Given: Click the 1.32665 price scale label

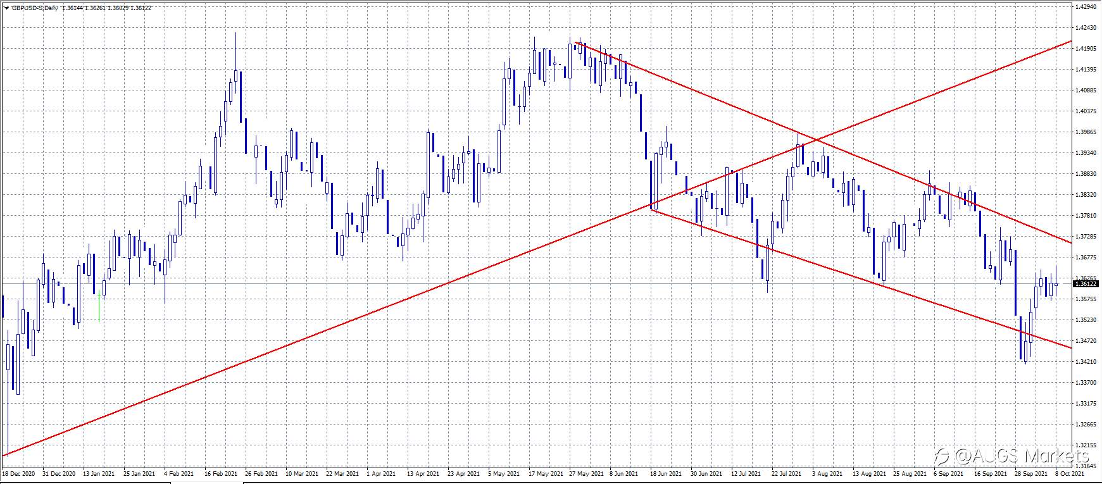Looking at the screenshot, I should tap(1086, 424).
